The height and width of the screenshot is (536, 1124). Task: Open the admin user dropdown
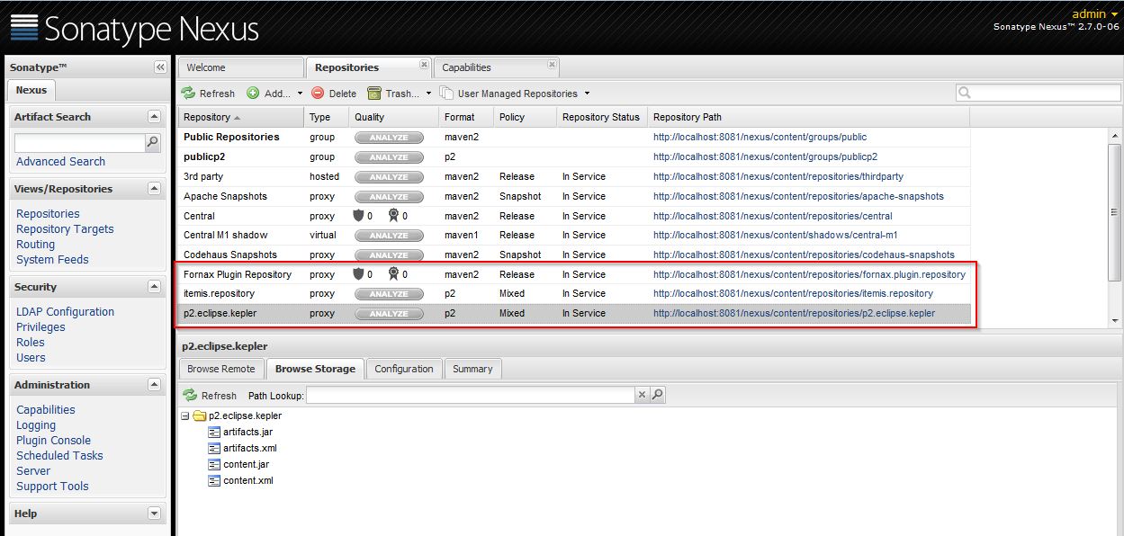pos(1094,14)
